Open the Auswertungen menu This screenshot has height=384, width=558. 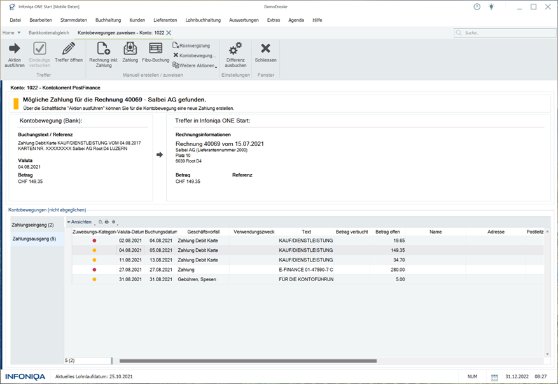pos(244,20)
